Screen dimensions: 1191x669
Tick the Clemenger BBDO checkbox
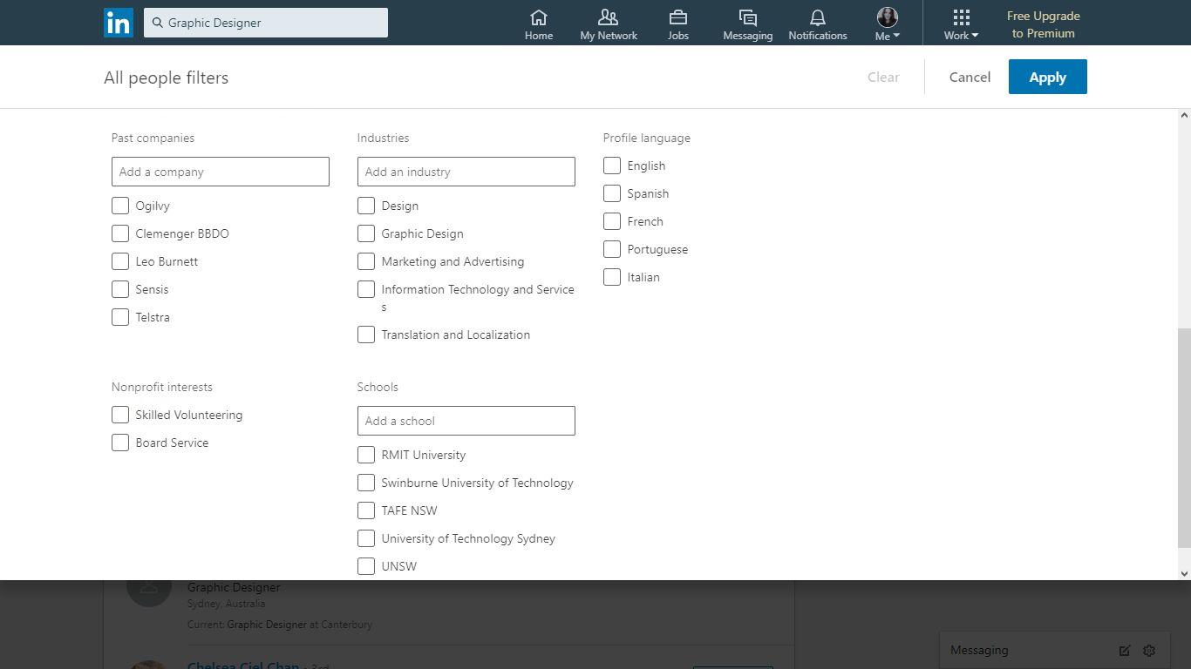120,233
